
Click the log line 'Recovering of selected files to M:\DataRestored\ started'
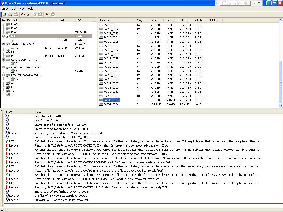click(68, 133)
